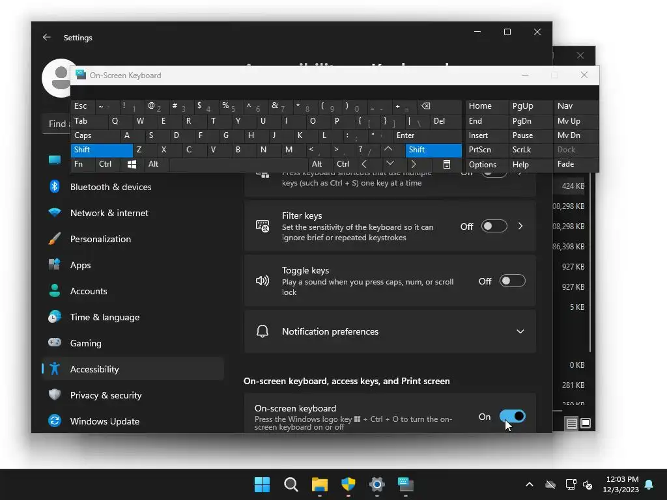
Task: Click Fade key on On-Screen Keyboard
Action: 576,165
